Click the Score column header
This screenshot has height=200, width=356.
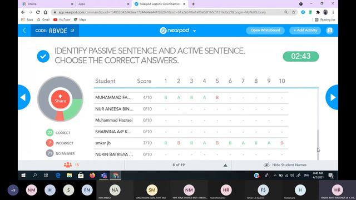pos(144,81)
